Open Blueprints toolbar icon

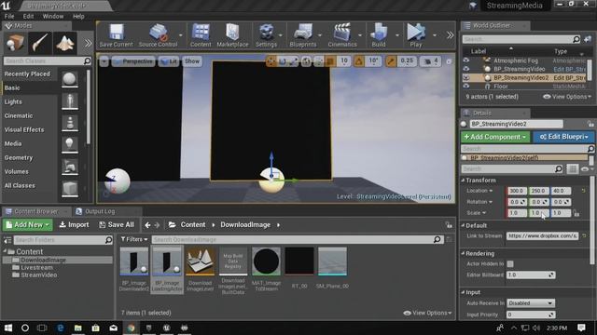pos(302,35)
